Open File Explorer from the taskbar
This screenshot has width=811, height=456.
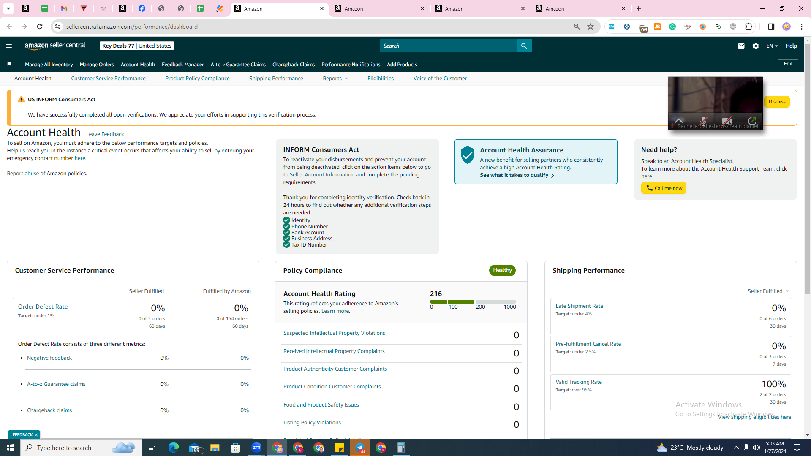(x=215, y=448)
